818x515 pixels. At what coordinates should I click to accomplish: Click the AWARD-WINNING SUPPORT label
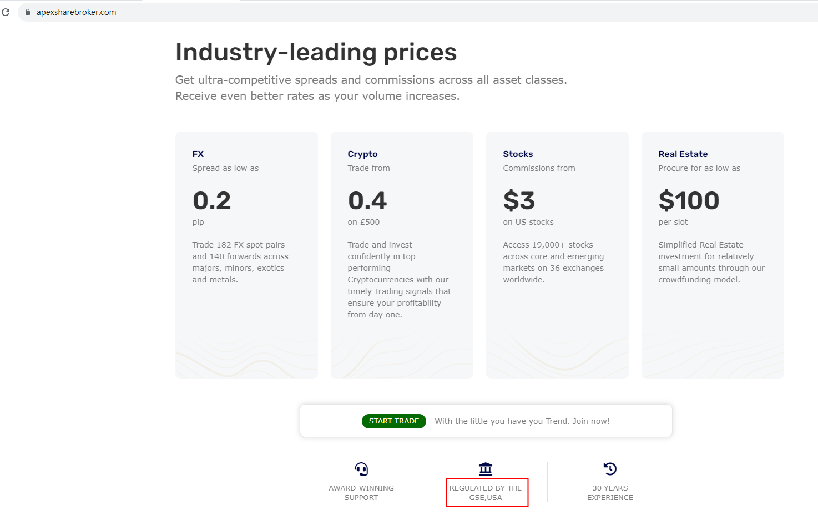pyautogui.click(x=361, y=493)
